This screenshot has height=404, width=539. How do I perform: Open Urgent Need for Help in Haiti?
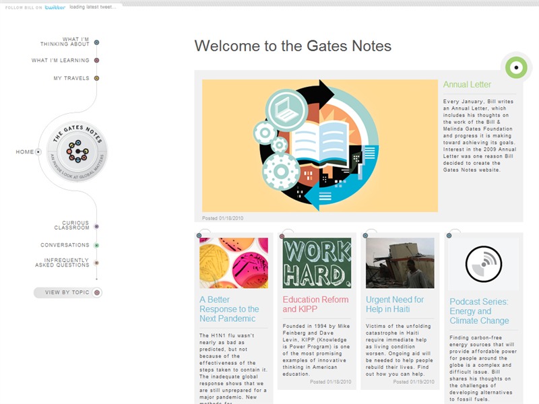tap(395, 304)
